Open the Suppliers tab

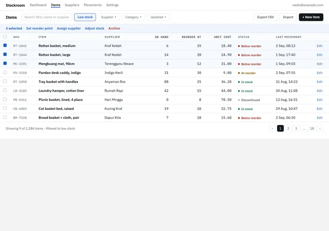72,5
